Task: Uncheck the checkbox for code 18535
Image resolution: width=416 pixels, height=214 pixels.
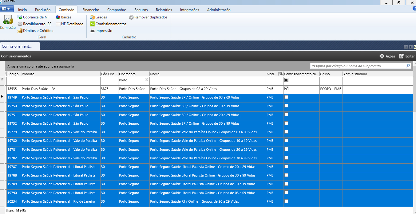Action: coord(286,88)
